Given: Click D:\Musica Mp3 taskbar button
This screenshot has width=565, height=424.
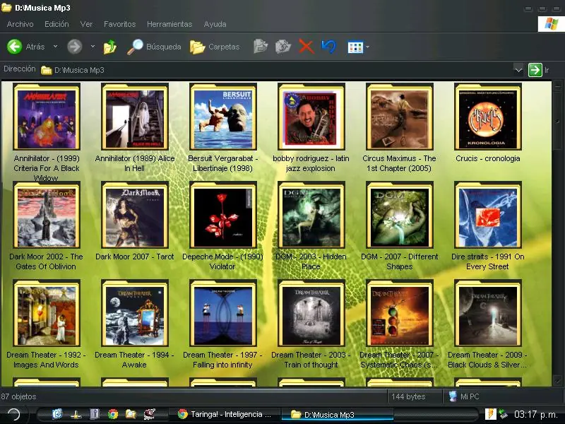Looking at the screenshot, I should pos(338,415).
